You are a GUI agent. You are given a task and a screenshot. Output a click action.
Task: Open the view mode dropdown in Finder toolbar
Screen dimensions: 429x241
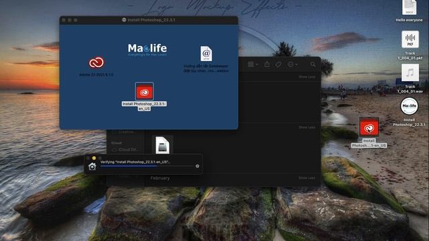(x=253, y=64)
